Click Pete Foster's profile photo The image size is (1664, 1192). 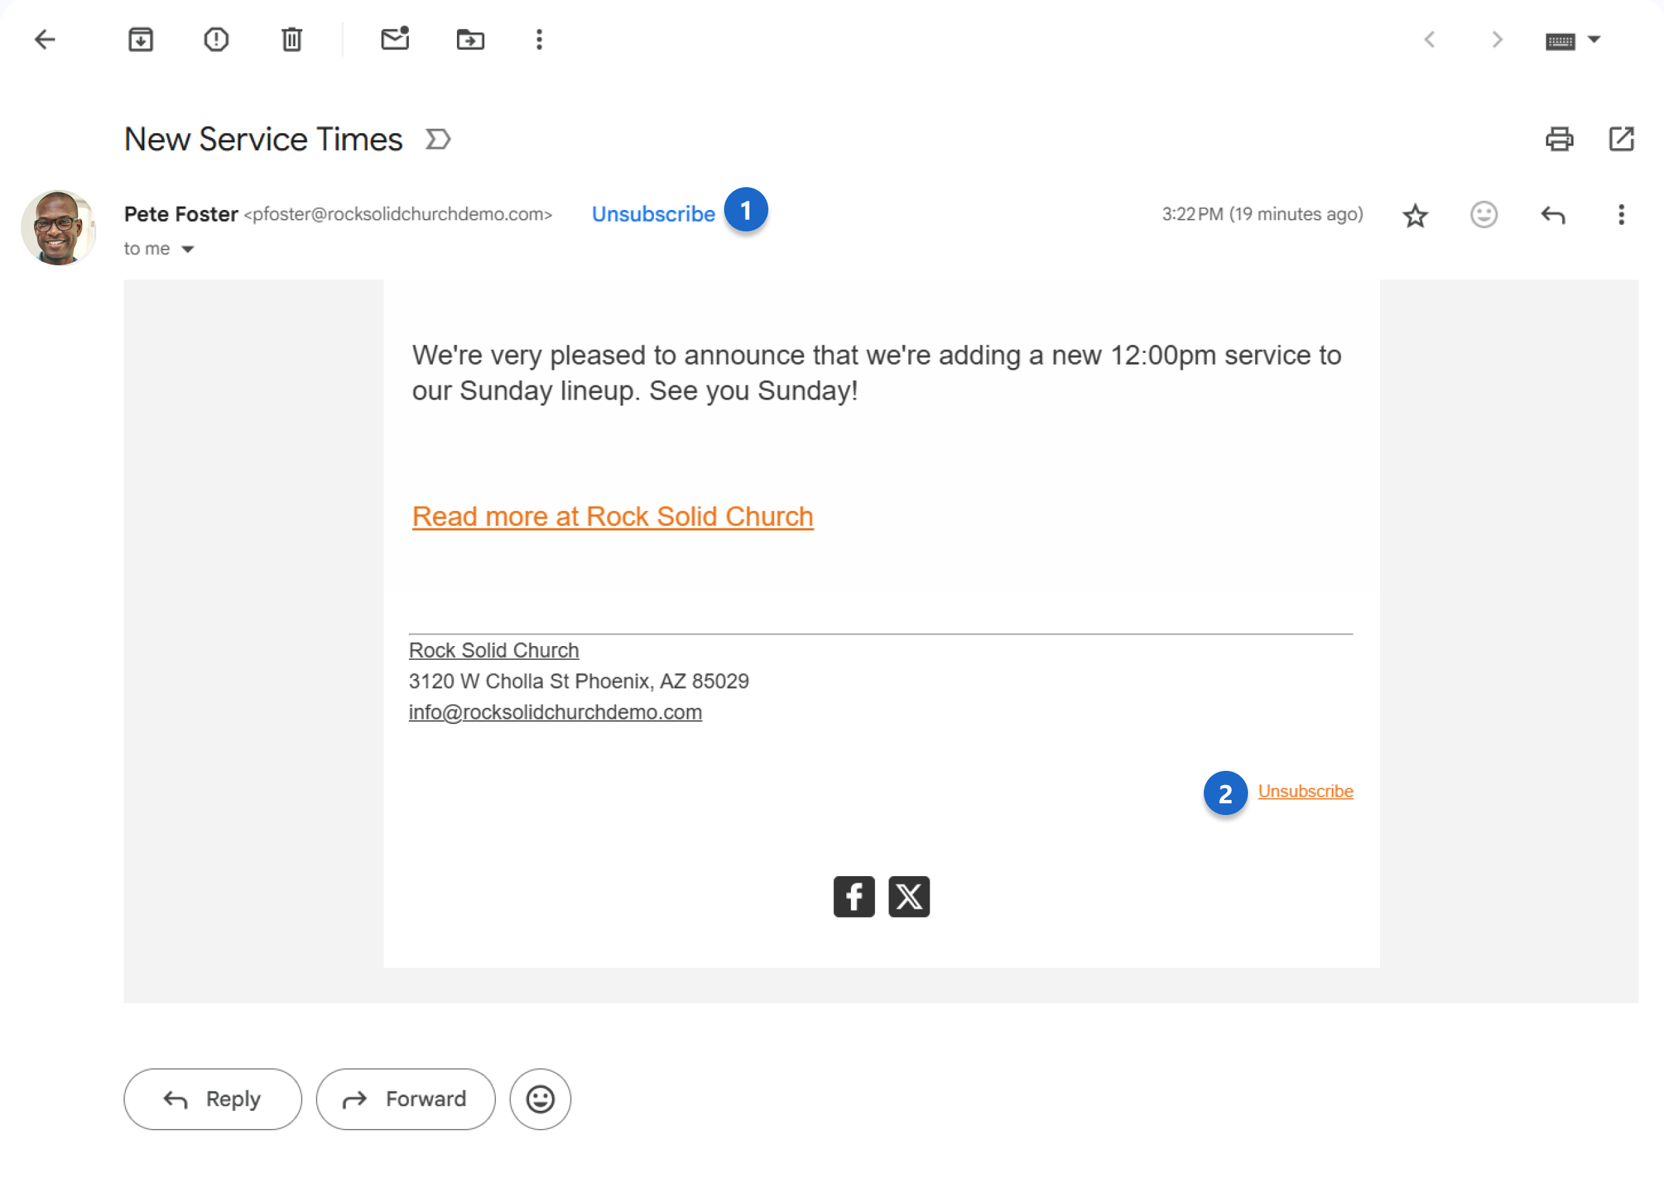58,228
